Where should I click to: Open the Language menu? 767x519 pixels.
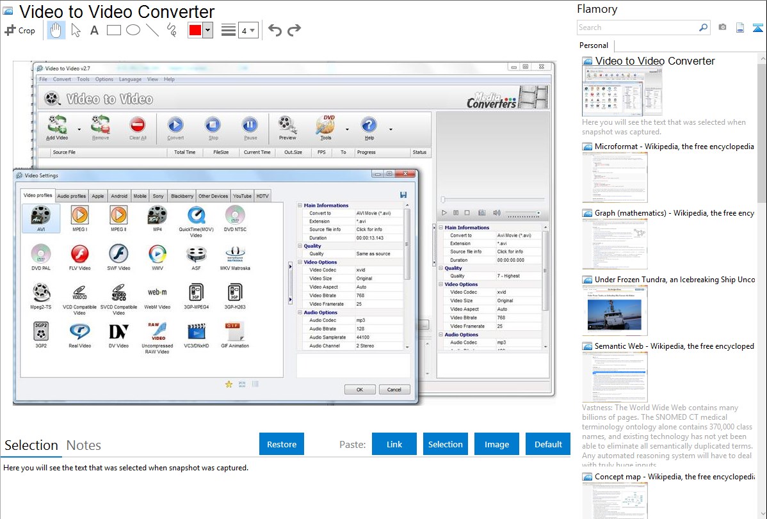130,79
